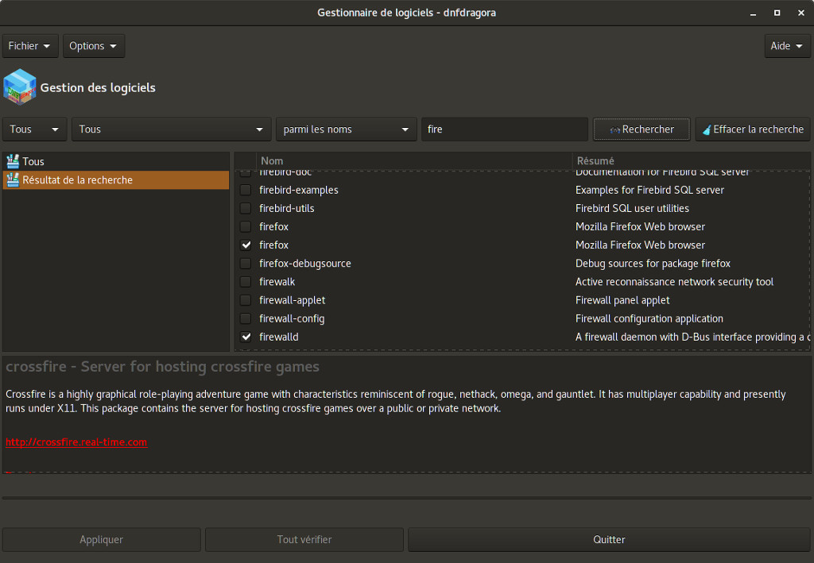Maximize the dnfdragora window
This screenshot has height=563, width=814.
click(777, 12)
